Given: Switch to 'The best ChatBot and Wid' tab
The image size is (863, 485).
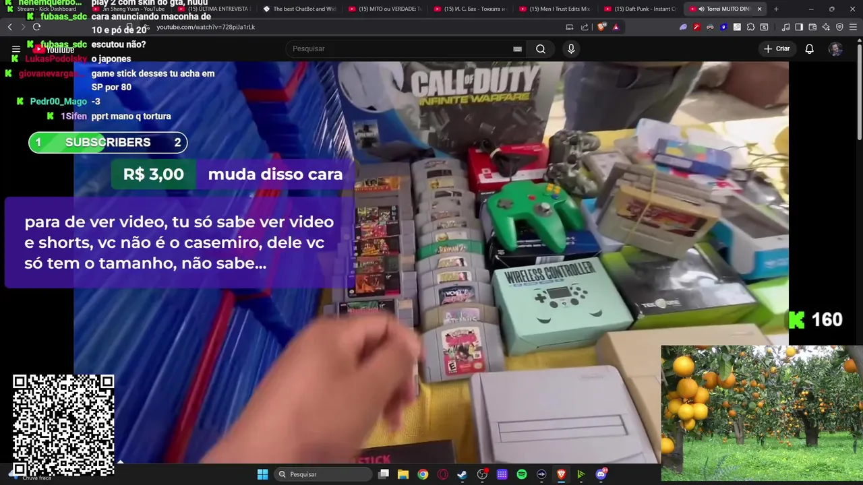Looking at the screenshot, I should 299,9.
